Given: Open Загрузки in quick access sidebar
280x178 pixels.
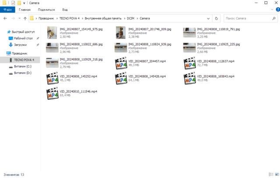Looking at the screenshot, I should (20, 45).
